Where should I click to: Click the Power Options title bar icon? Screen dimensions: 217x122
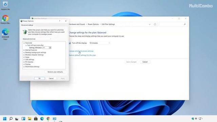click(x=21, y=21)
